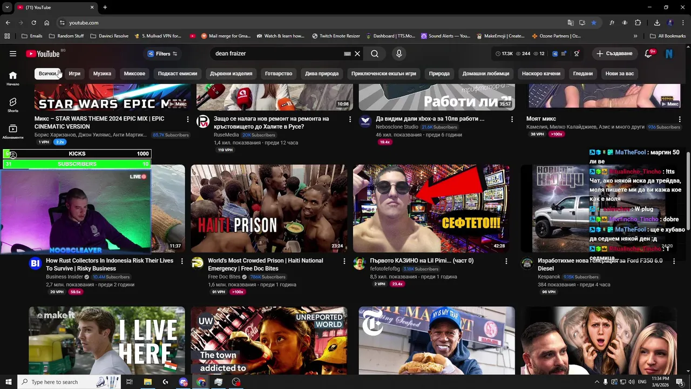Open more options for Първото КАЗИНО video
The width and height of the screenshot is (691, 389).
[506, 261]
